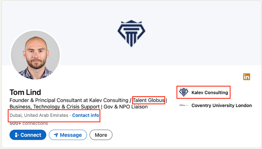Open the Contact info link
Screen dimensions: 262x149
pyautogui.click(x=85, y=115)
